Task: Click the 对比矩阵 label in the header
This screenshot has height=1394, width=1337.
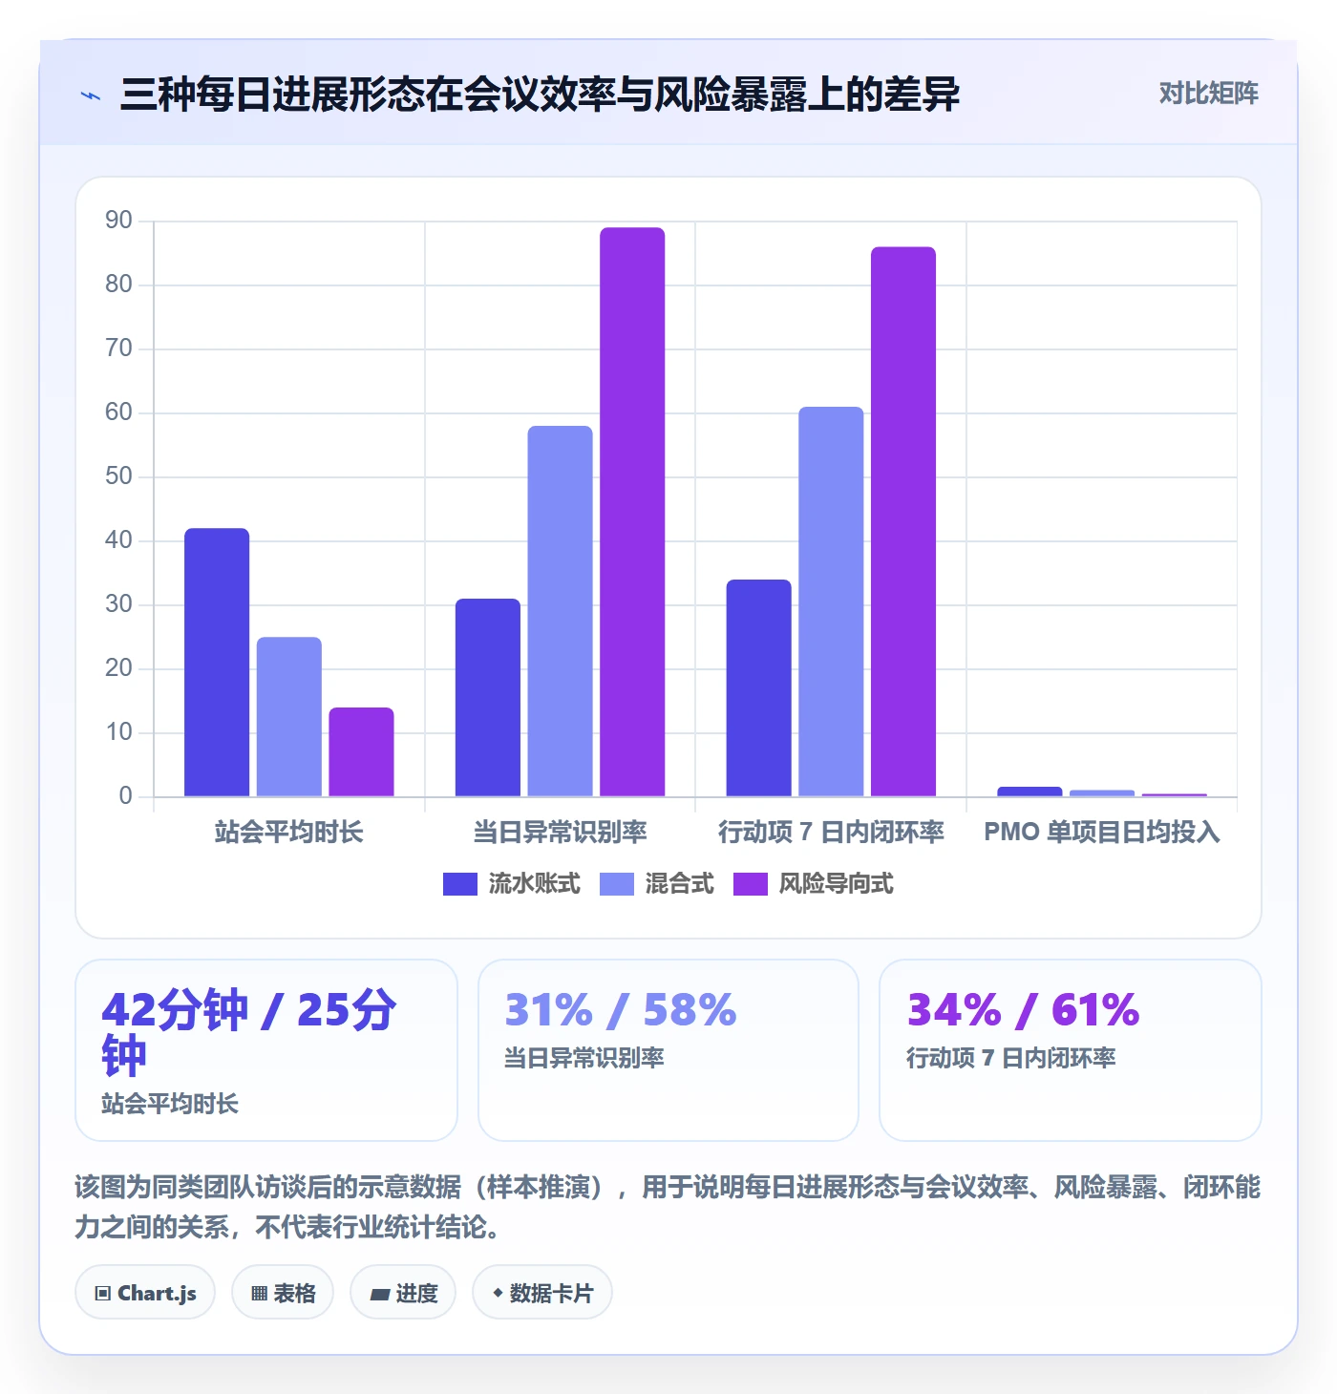Action: coord(1208,94)
